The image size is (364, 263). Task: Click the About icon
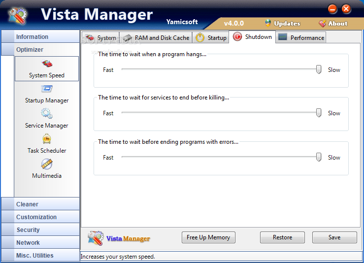coord(322,23)
